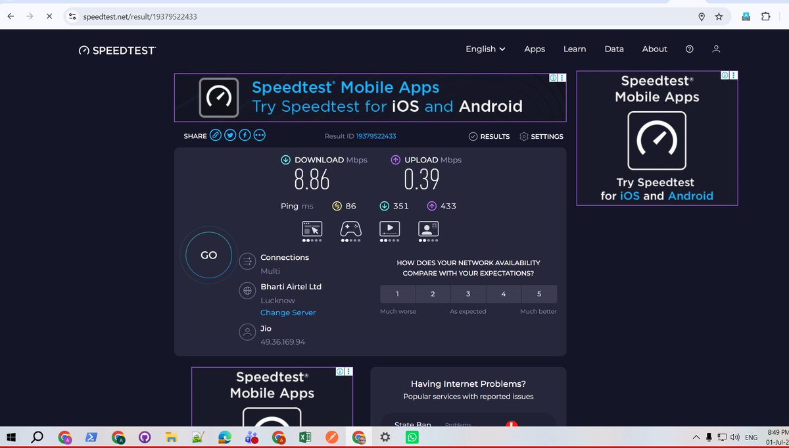The width and height of the screenshot is (789, 448).
Task: Start a new test with GO button
Action: 208,255
